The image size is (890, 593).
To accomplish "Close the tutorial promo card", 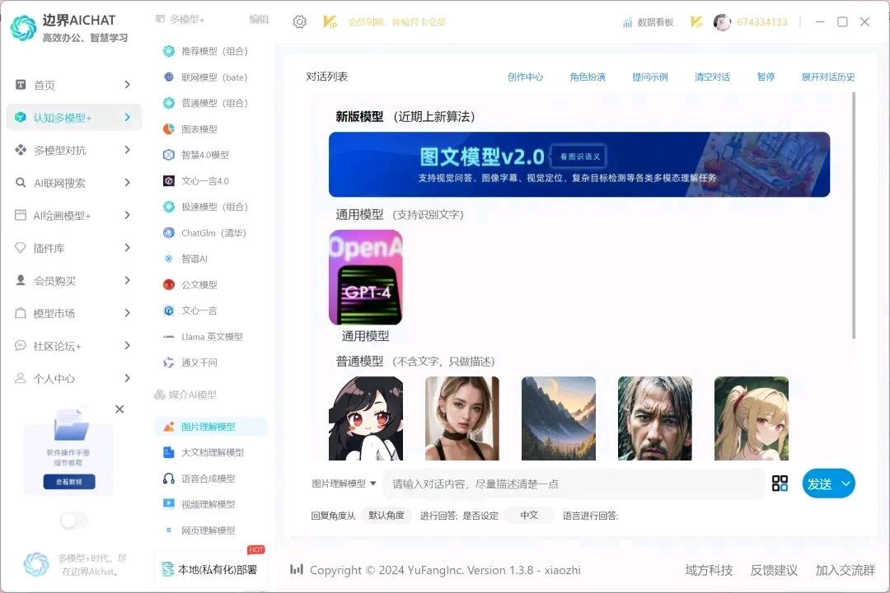I will 119,409.
